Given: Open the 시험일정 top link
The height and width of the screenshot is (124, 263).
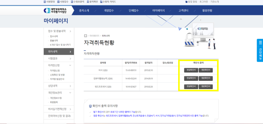Looking at the screenshot, I should pos(50,2).
